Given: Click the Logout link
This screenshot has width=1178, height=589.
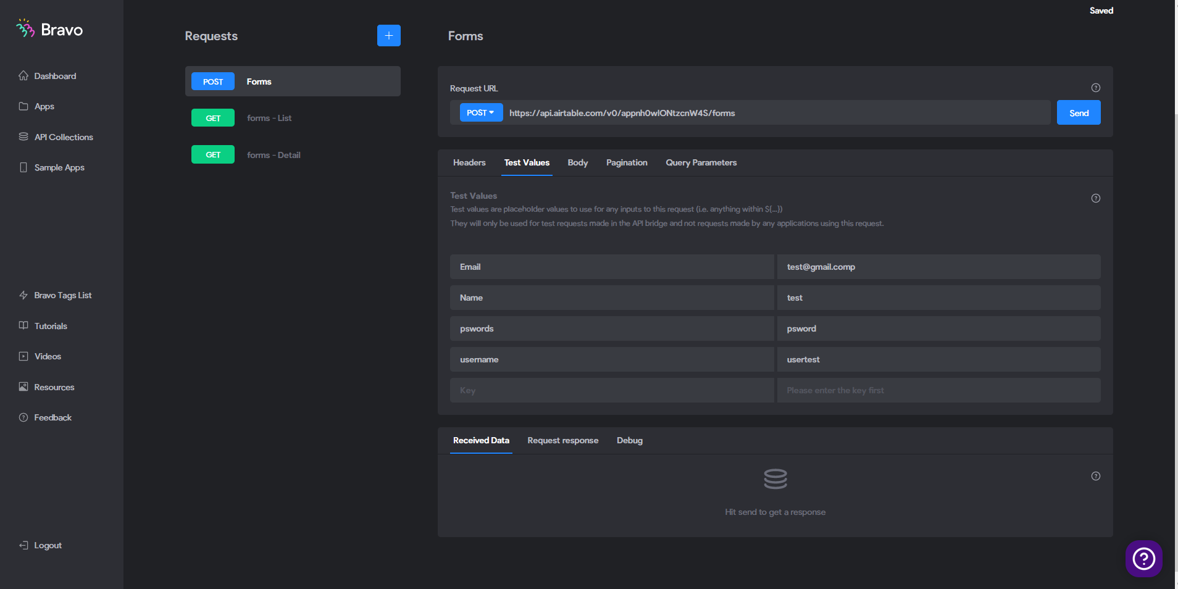Looking at the screenshot, I should (48, 545).
